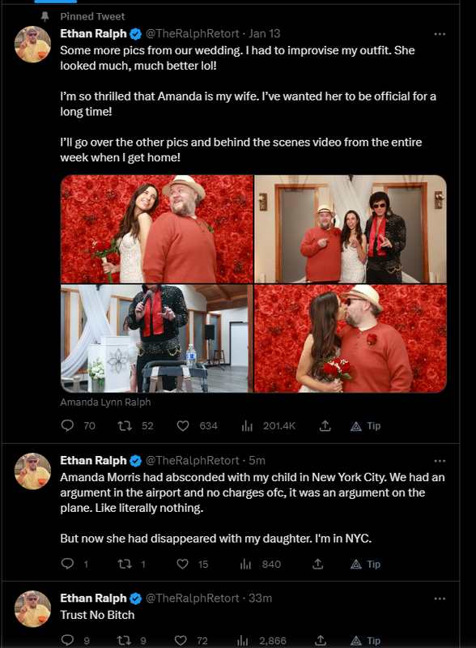View analytics of the pinned tweet
Viewport: 476px width, 648px height.
[x=247, y=426]
